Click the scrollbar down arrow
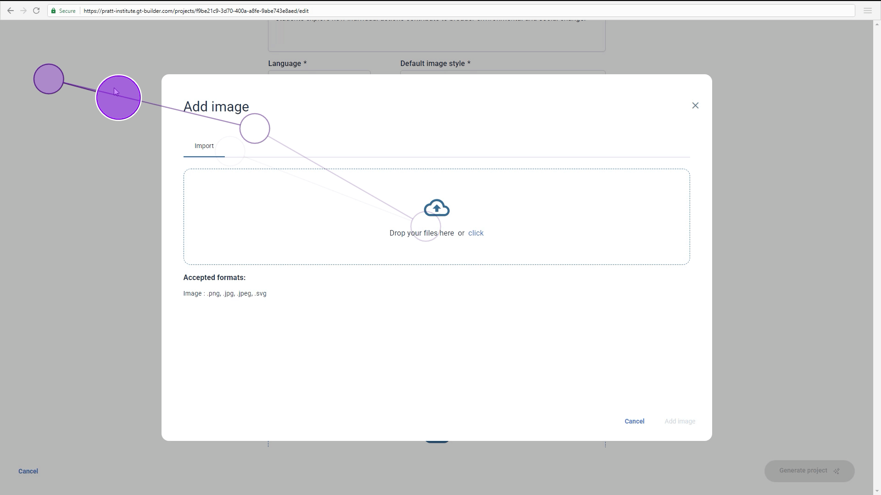Screen dimensions: 881x495 [877, 491]
